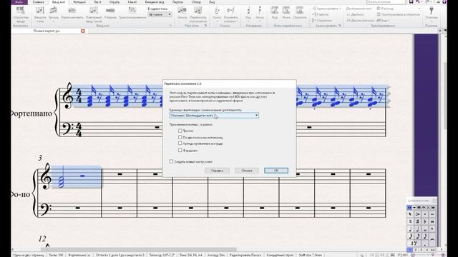Viewport: 458px width, 257px height.
Task: Open the Еще dropdown in Преобразования group
Action: click(x=383, y=21)
